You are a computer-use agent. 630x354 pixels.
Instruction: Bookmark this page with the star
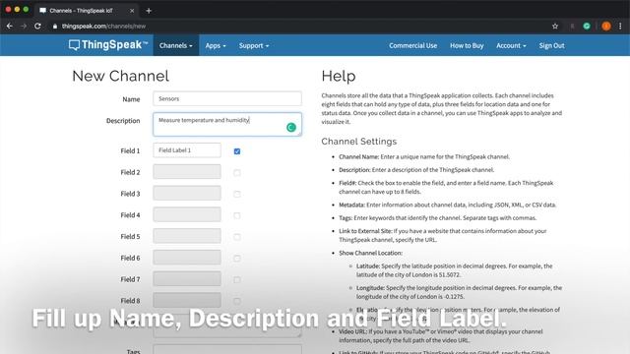(555, 27)
